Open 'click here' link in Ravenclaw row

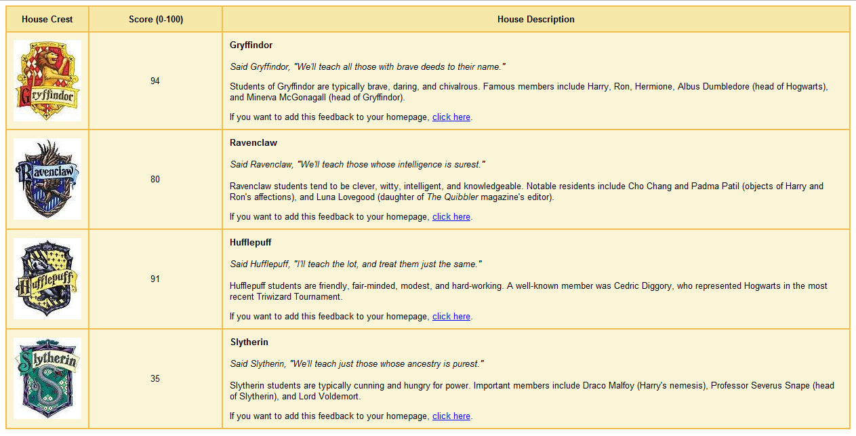pos(451,217)
